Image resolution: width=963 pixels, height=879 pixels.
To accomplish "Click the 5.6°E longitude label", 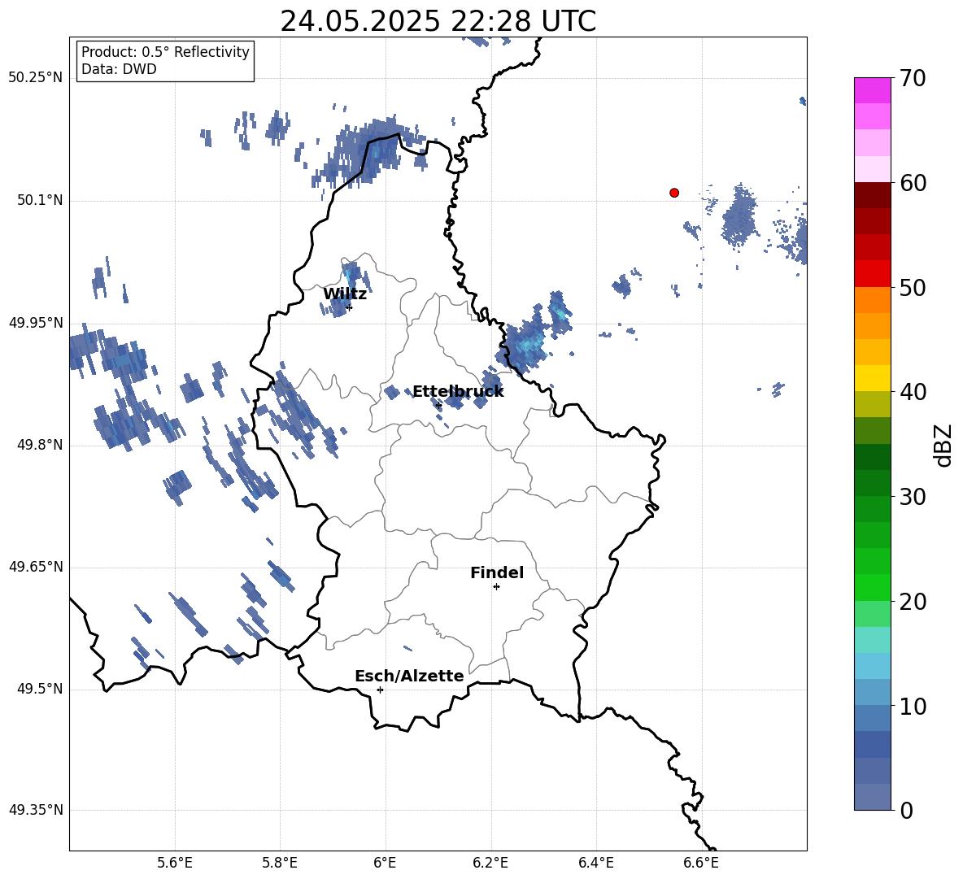I will click(x=175, y=863).
